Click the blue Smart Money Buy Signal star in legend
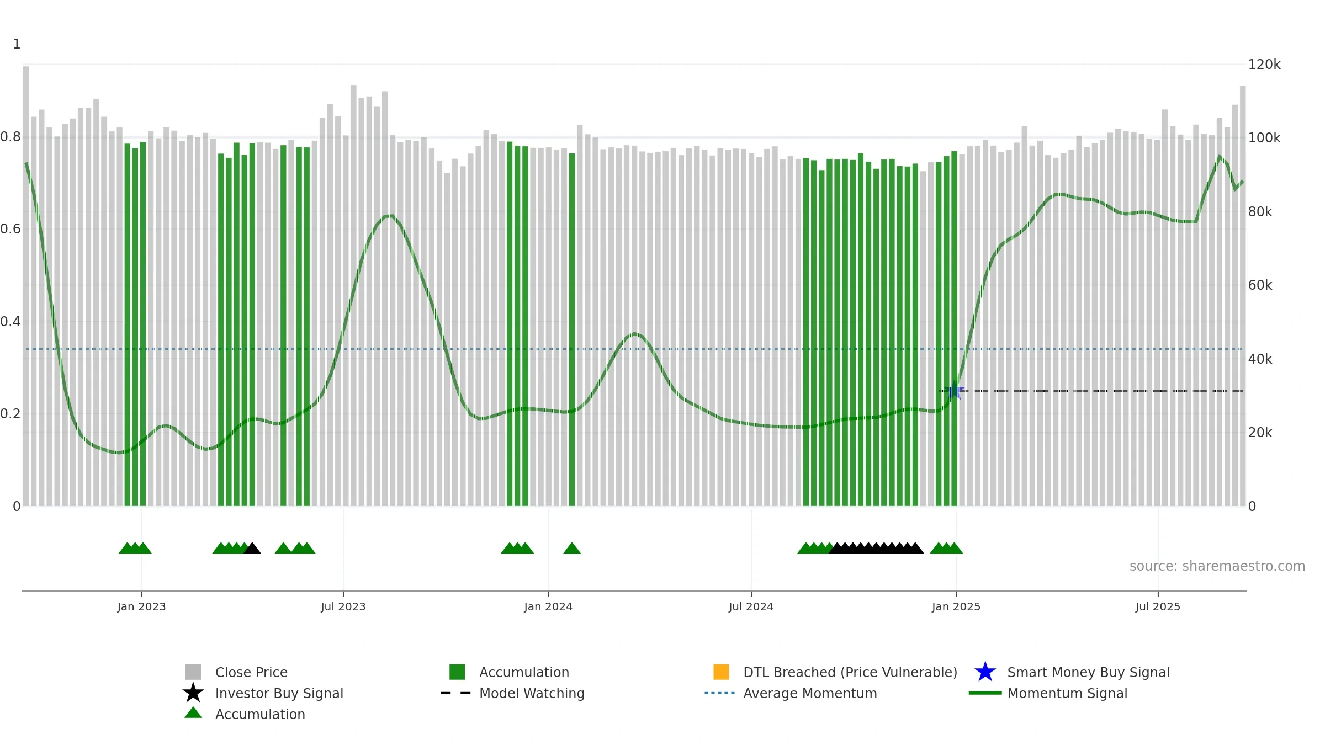This screenshot has width=1325, height=745. 985,672
